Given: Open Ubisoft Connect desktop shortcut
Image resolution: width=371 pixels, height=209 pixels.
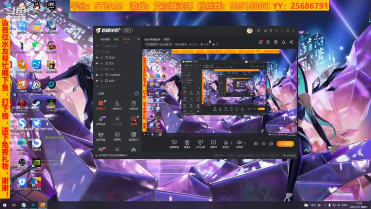Looking at the screenshot, I should pyautogui.click(x=37, y=86).
